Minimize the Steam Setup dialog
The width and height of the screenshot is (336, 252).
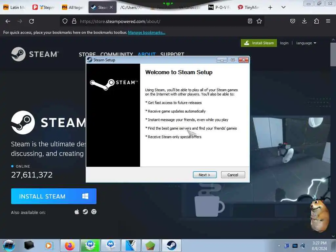coord(222,60)
